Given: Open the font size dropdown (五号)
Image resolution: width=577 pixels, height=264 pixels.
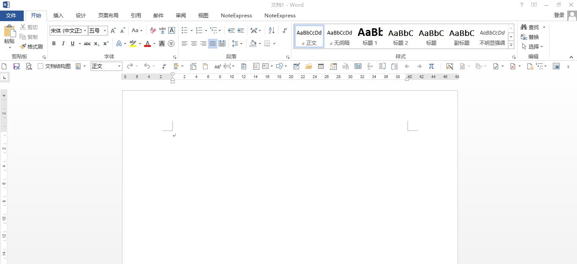Looking at the screenshot, I should pos(105,31).
